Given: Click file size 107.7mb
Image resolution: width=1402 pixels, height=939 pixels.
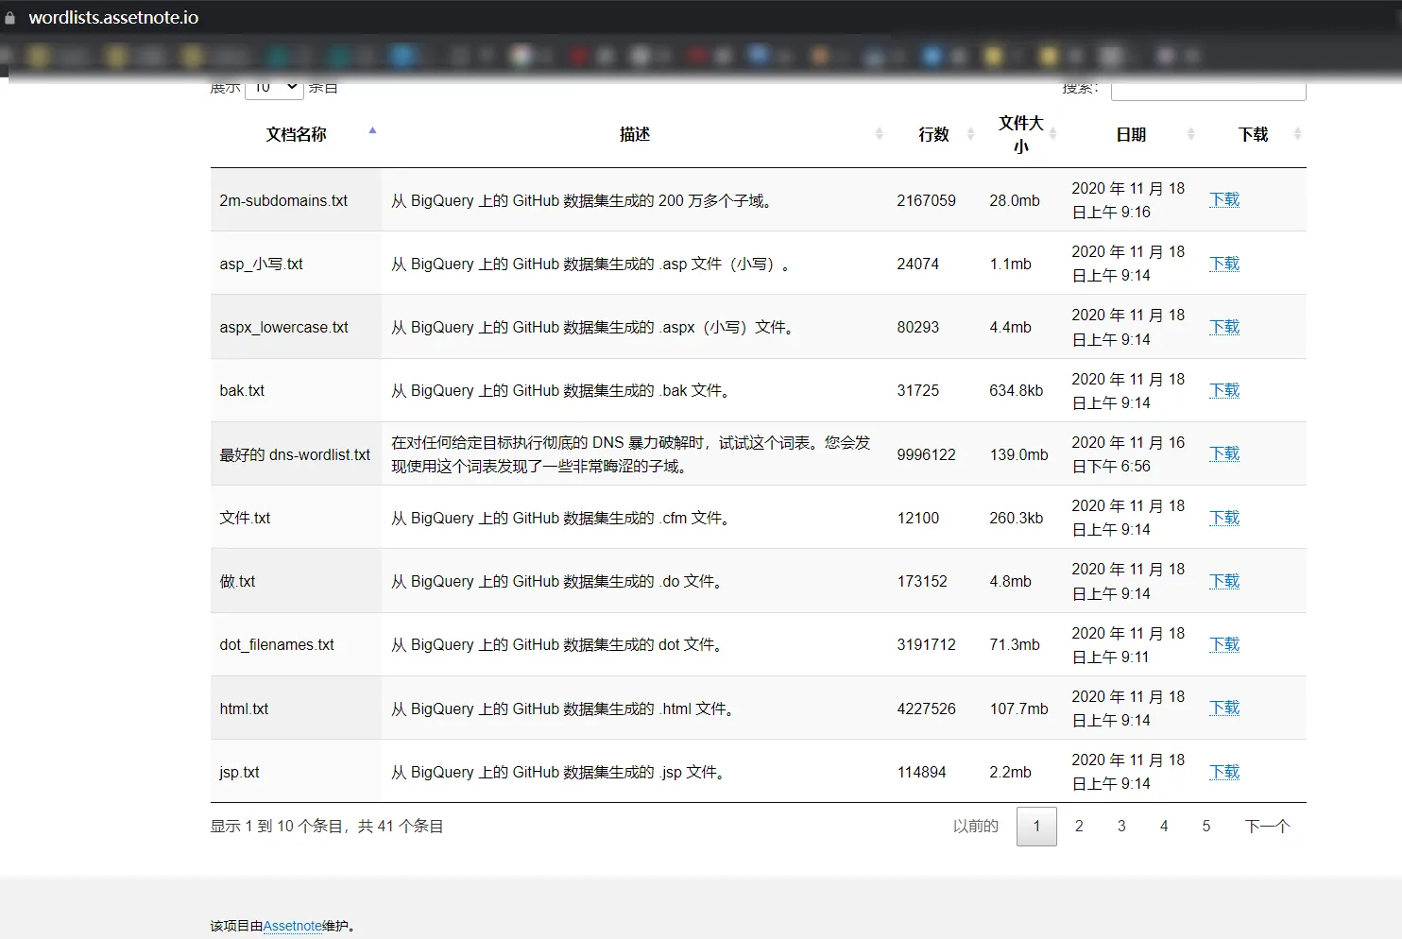Looking at the screenshot, I should [1018, 709].
